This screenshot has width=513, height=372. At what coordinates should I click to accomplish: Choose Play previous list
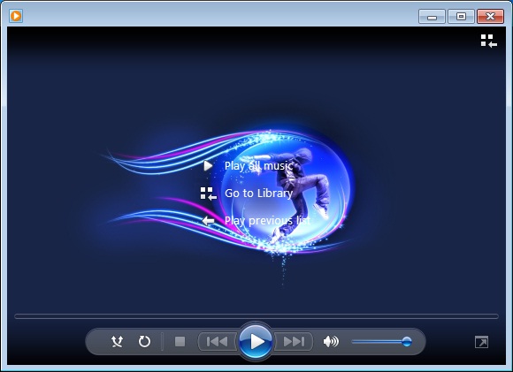pos(267,221)
